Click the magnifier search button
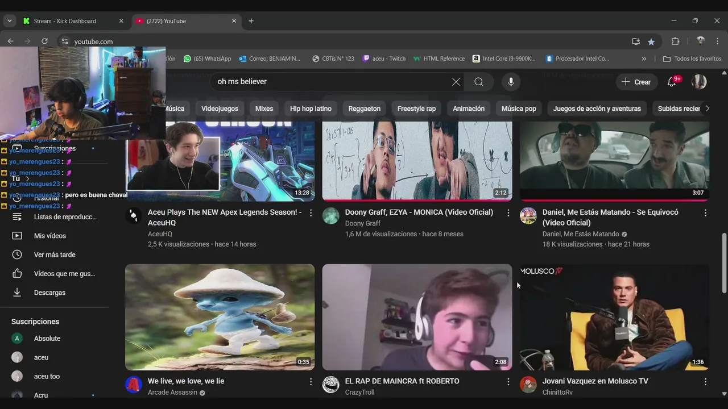Screen dimensions: 728x409 coord(479,82)
